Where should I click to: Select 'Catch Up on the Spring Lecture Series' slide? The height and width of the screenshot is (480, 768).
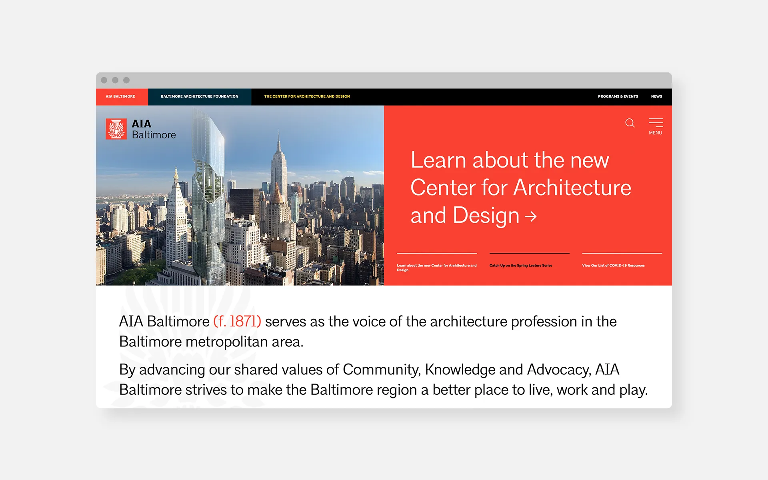(521, 266)
